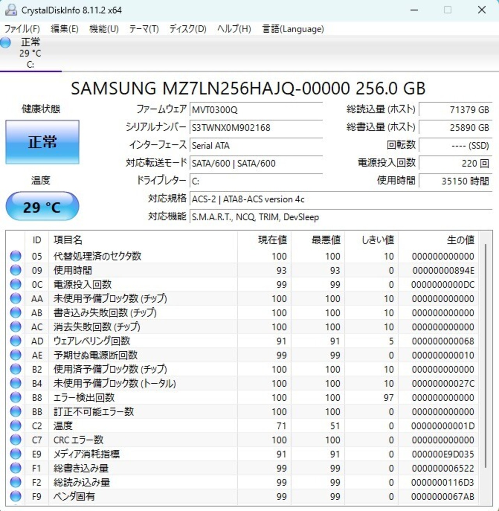Open the 機能(U) menu

click(104, 29)
